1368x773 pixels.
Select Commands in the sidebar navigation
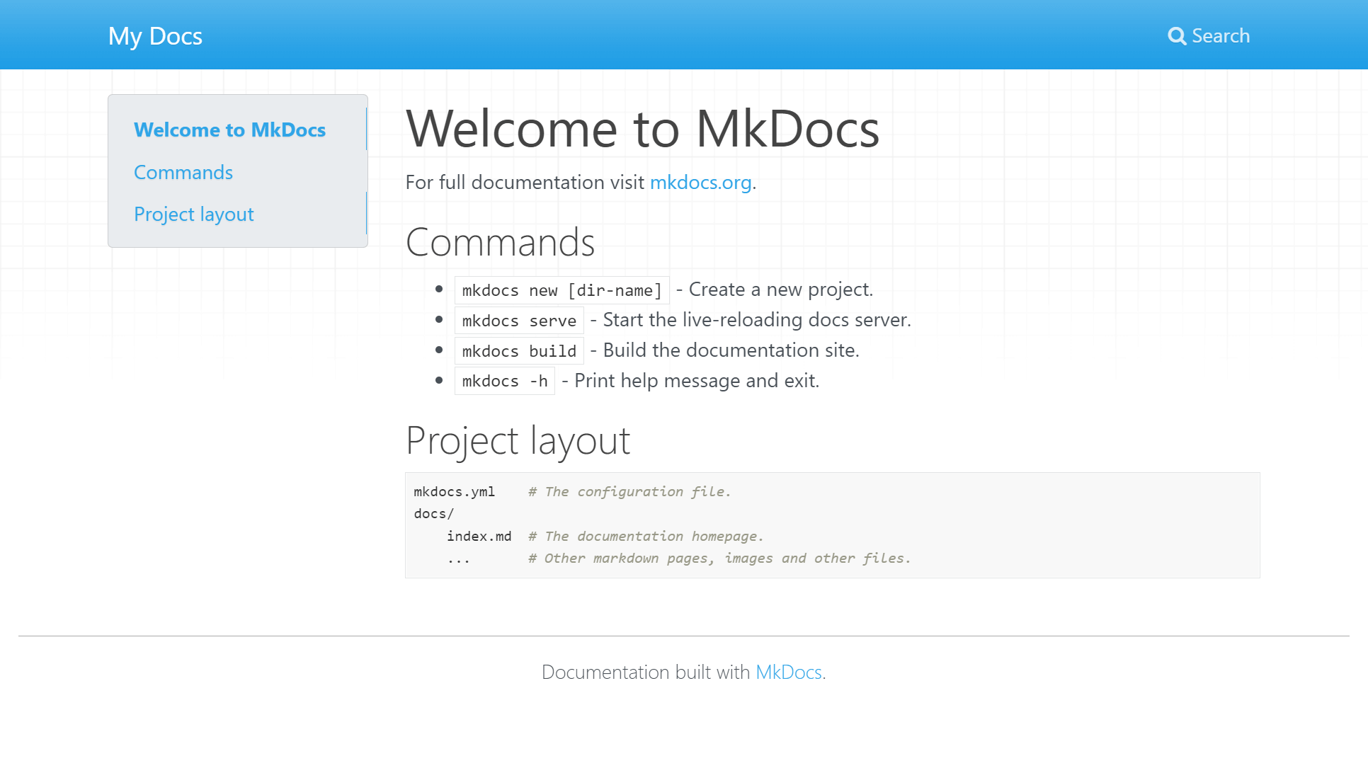[183, 172]
